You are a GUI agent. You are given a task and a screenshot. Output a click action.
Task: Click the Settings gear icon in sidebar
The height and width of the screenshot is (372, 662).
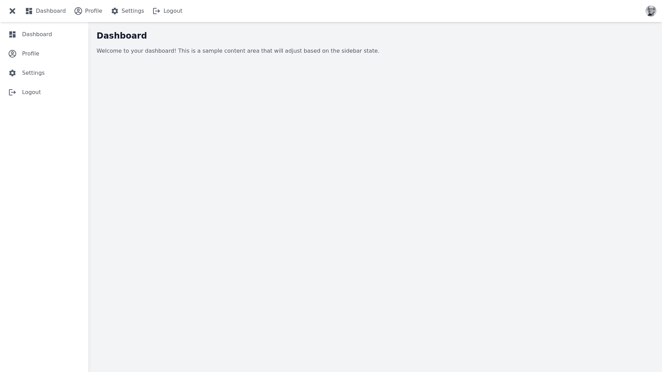(12, 73)
